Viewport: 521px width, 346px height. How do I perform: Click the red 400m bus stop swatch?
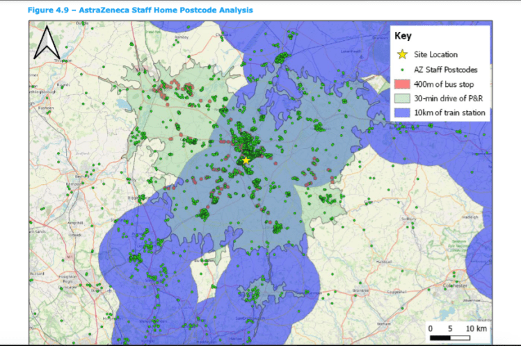403,84
